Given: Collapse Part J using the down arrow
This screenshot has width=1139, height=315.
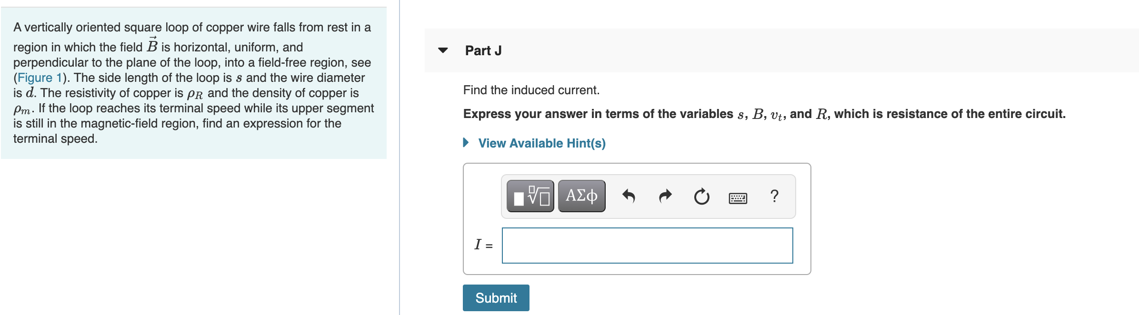Looking at the screenshot, I should (x=443, y=50).
